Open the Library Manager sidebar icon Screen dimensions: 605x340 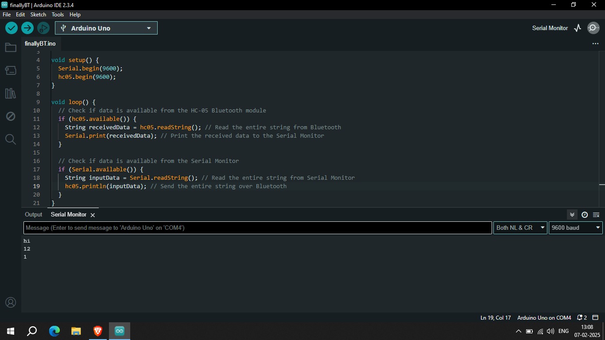(11, 93)
